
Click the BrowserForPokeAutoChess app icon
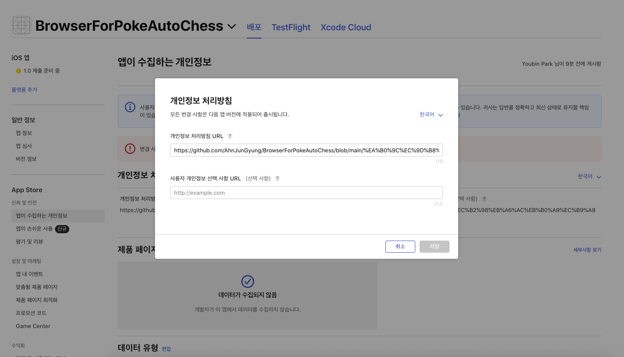(21, 26)
